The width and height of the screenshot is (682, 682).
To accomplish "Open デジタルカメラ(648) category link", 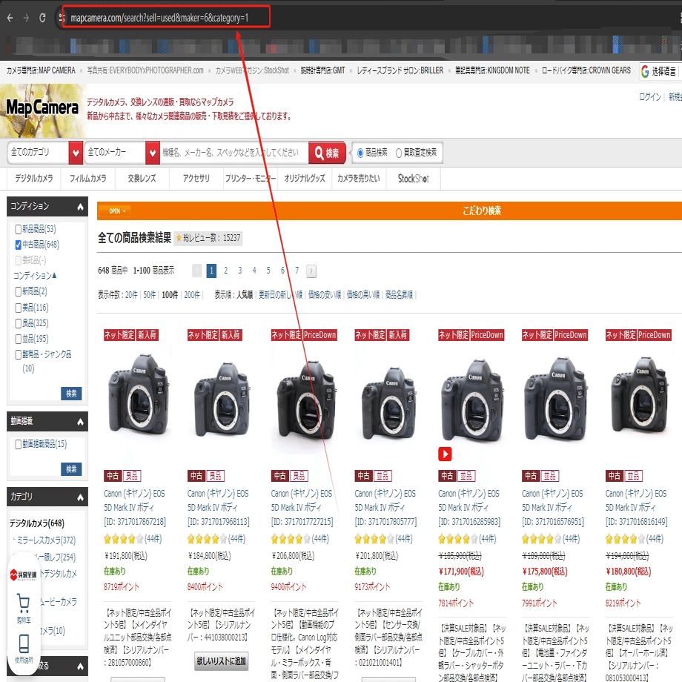I will [37, 523].
